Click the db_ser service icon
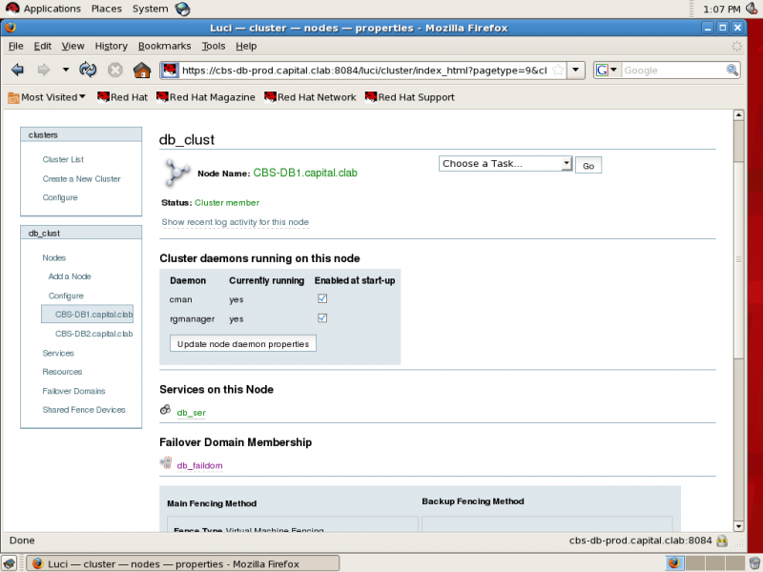Image resolution: width=763 pixels, height=572 pixels. coord(165,410)
